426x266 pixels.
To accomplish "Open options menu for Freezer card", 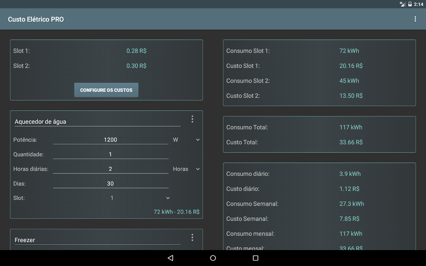I will click(x=192, y=238).
